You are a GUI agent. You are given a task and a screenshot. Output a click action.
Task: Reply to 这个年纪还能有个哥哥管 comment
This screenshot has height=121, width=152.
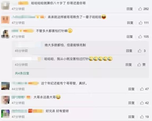[x=131, y=89]
